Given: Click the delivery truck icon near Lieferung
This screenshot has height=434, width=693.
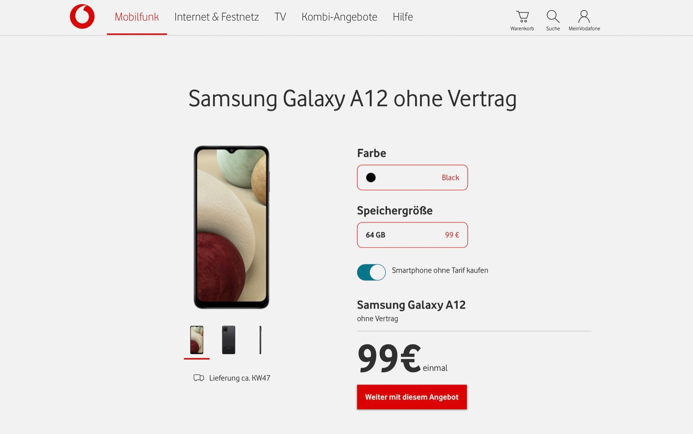Looking at the screenshot, I should (x=199, y=378).
